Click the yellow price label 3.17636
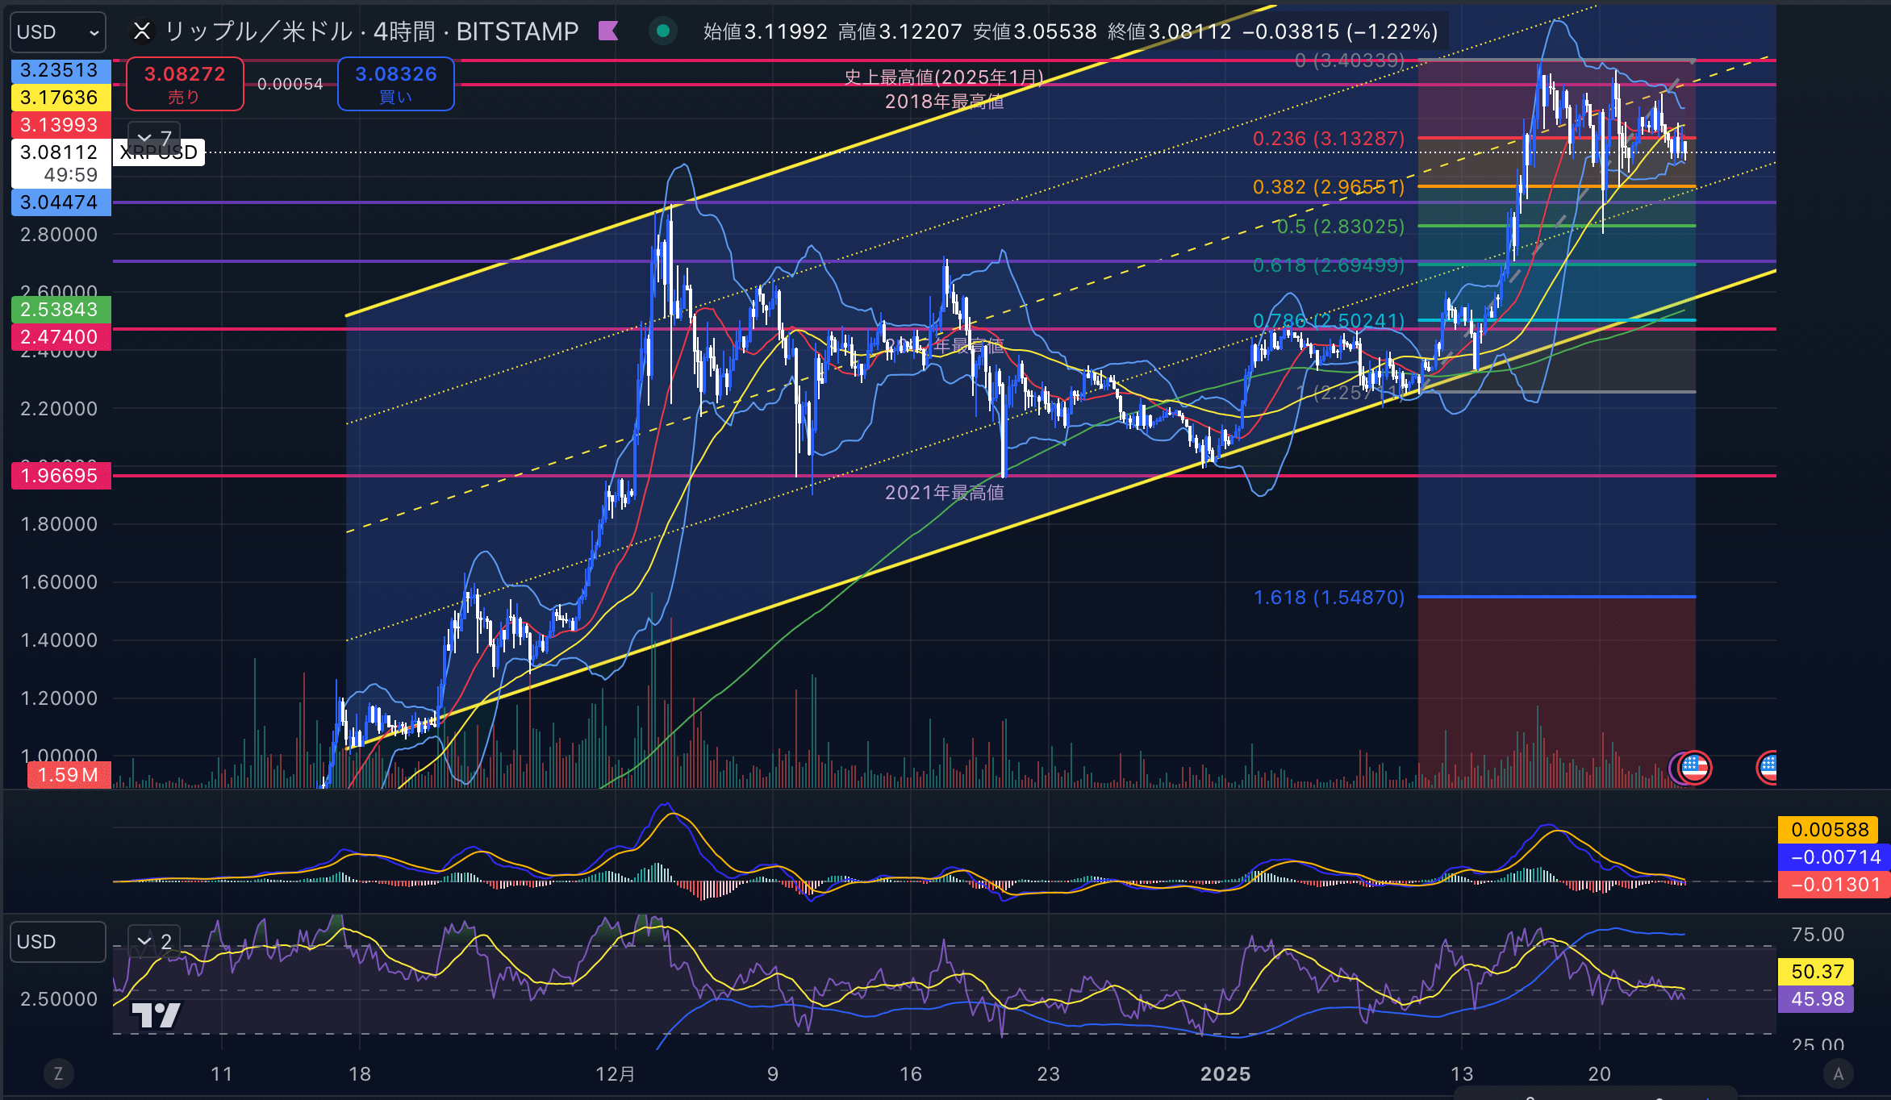This screenshot has height=1100, width=1891. (x=61, y=98)
